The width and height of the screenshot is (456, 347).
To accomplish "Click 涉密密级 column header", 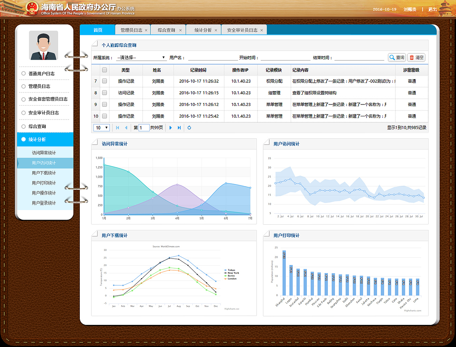I will (412, 70).
